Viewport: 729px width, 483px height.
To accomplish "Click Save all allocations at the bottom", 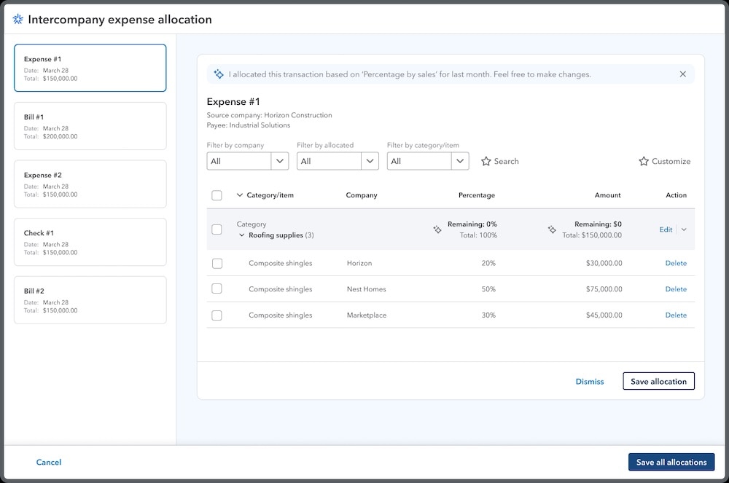I will [x=671, y=462].
